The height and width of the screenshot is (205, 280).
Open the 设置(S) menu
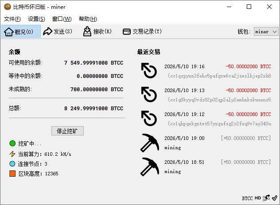coord(36,19)
